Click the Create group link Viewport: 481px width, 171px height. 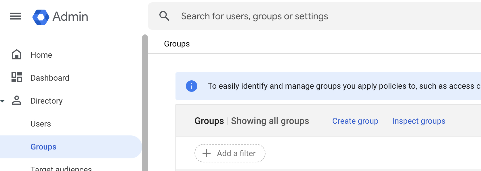click(x=355, y=121)
